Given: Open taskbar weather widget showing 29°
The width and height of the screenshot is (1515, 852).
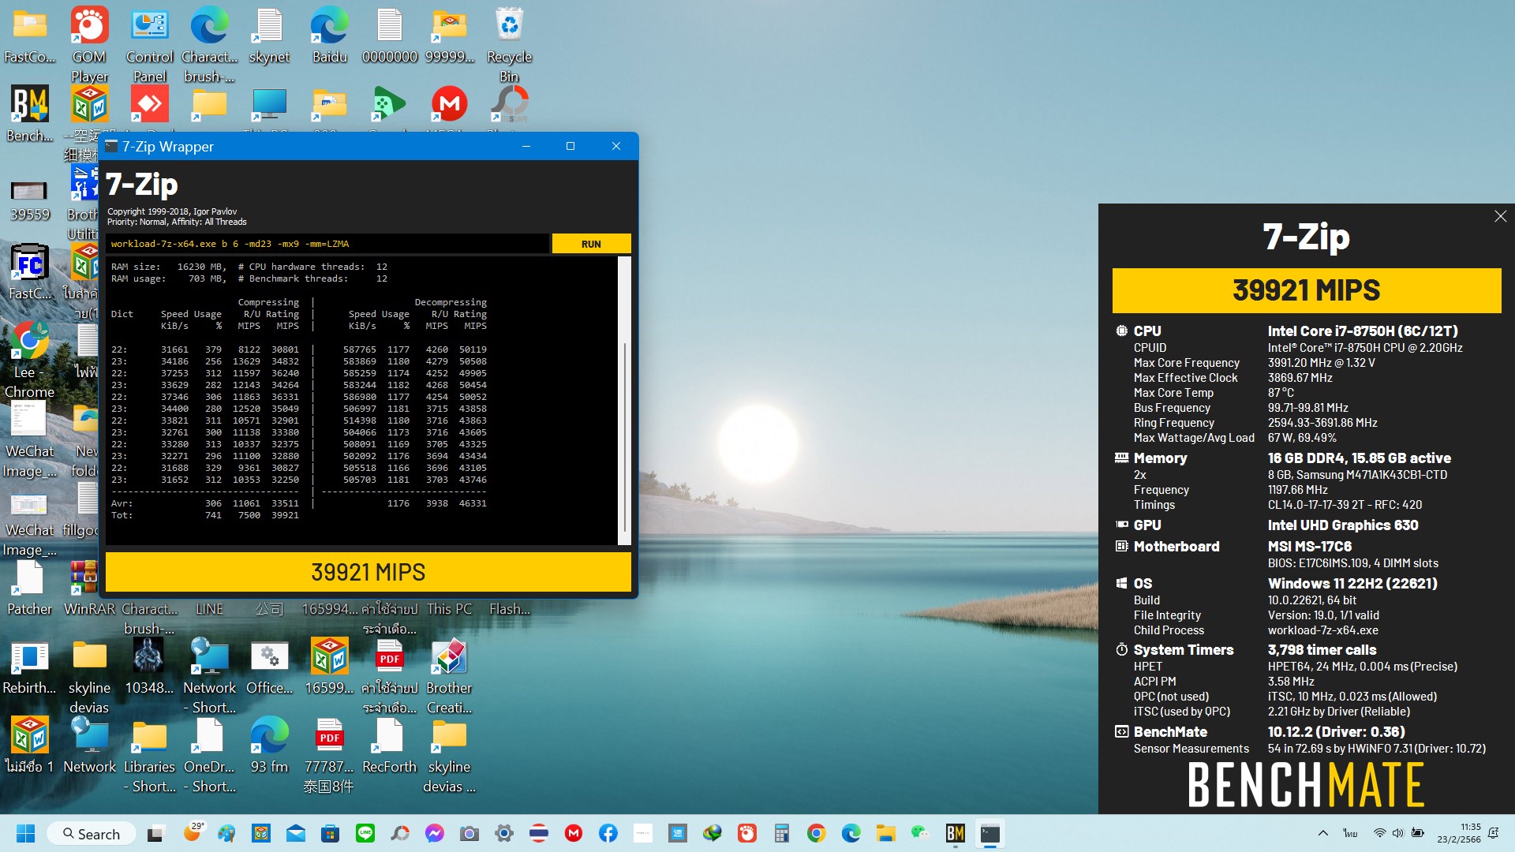Looking at the screenshot, I should point(193,831).
